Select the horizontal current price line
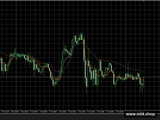 point(80,77)
